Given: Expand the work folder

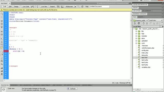Looking at the screenshot, I should [x=136, y=43].
